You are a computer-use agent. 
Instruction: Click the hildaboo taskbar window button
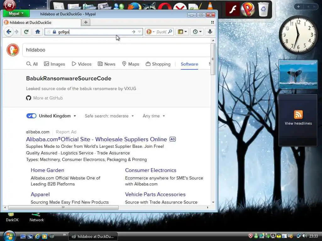coord(93,237)
